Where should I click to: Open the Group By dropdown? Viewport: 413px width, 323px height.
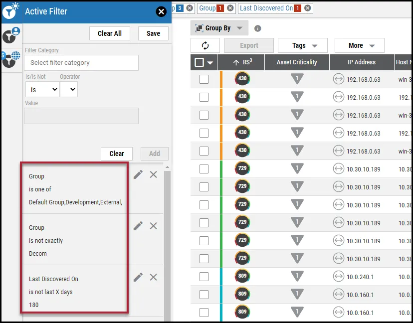coord(219,28)
